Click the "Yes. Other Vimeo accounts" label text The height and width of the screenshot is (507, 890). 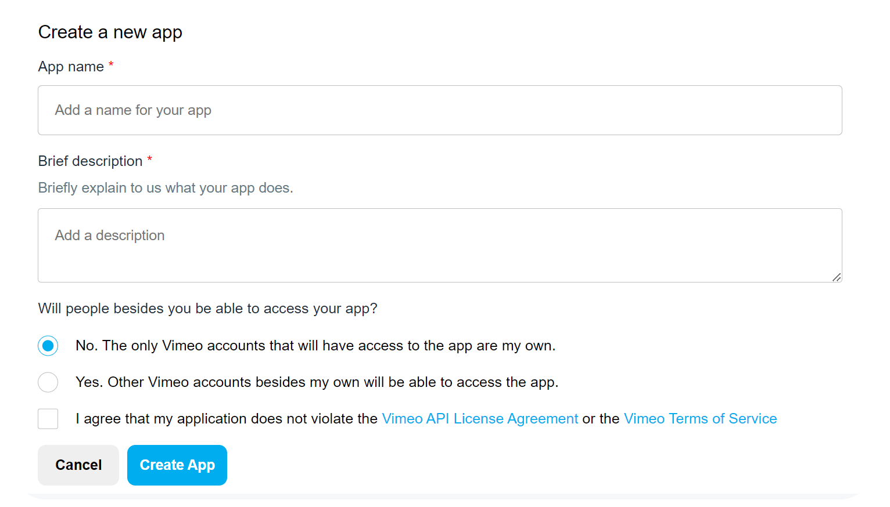click(317, 382)
